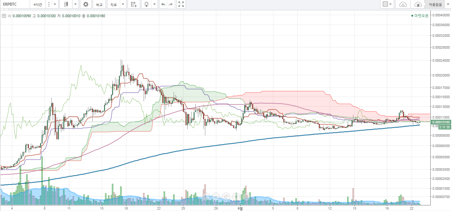Click the cloud upload save-chart icon
Screen dimensions: 453x211
pos(418,4)
